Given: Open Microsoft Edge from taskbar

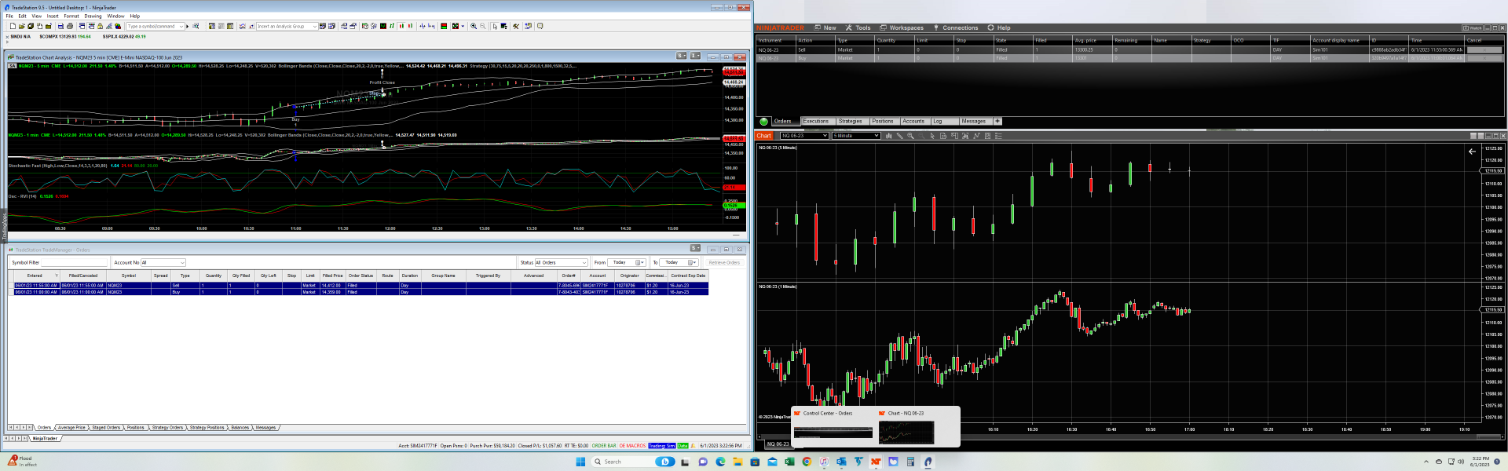Looking at the screenshot, I should coord(720,462).
